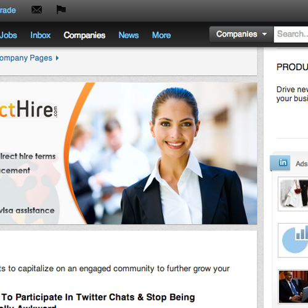Open the Companies search category dropdown
This screenshot has height=308, width=308.
point(241,34)
